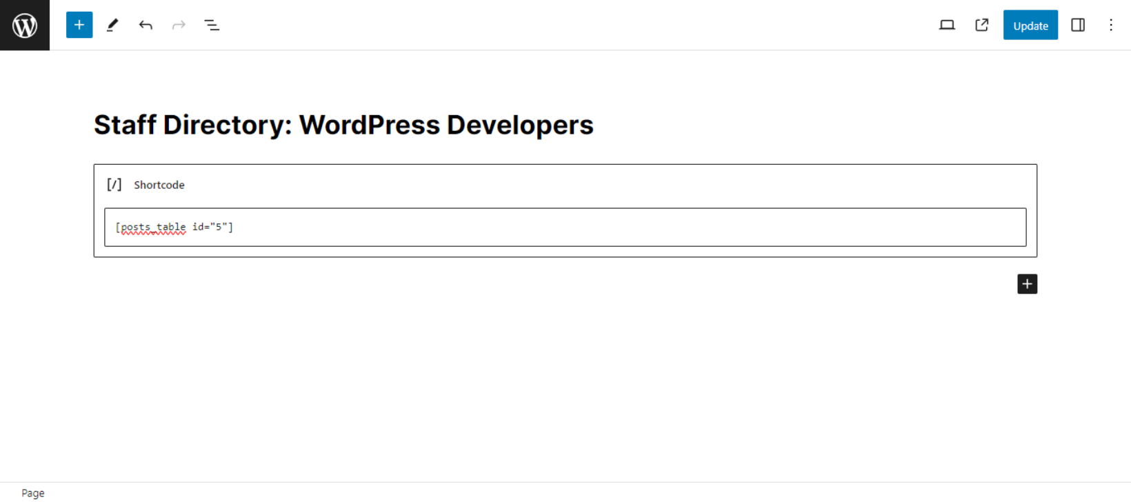
Task: Select the Page breadcrumb in the footer
Action: [33, 492]
